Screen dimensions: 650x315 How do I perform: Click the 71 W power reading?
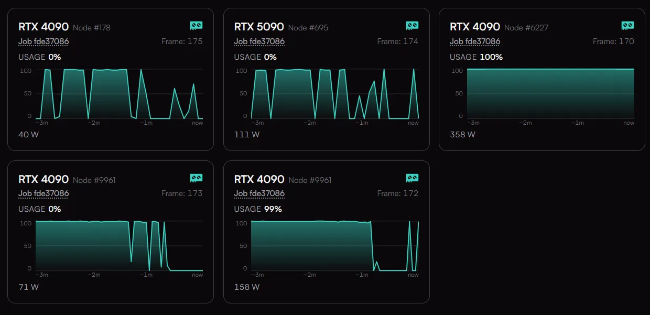[x=29, y=287]
